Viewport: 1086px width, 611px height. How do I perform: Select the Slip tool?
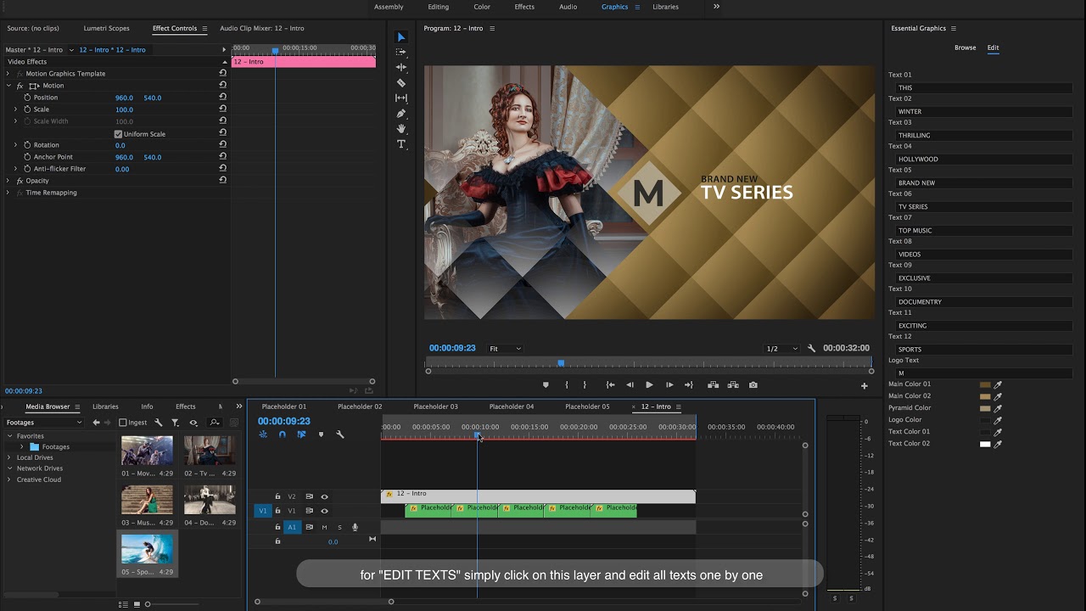(401, 98)
